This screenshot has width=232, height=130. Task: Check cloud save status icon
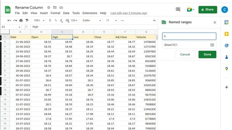[x=61, y=7]
